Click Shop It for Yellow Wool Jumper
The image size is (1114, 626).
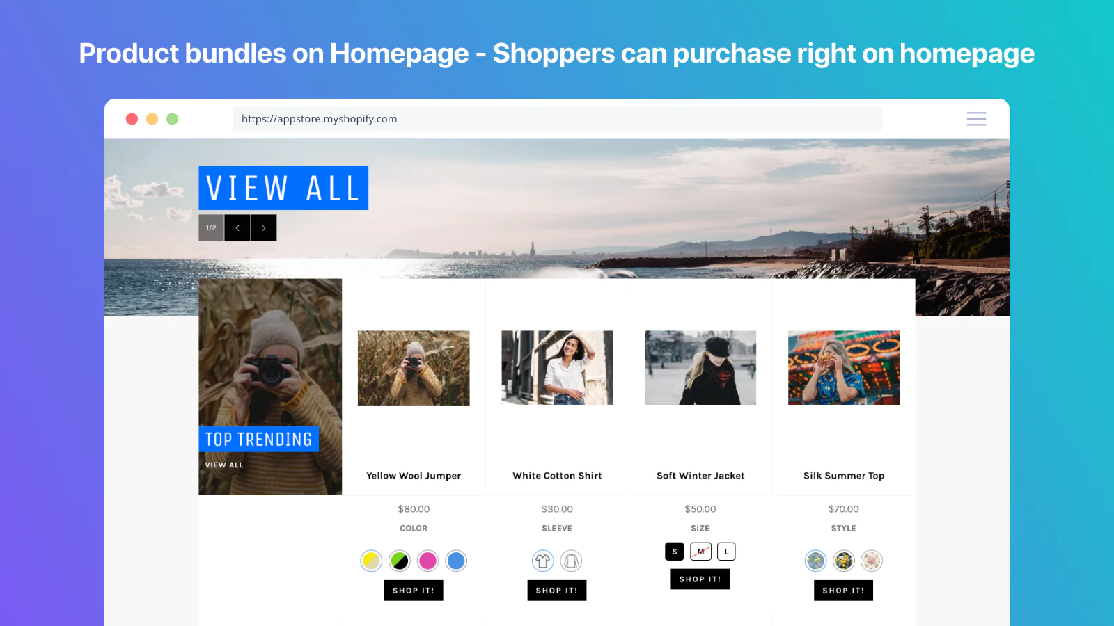click(x=414, y=591)
